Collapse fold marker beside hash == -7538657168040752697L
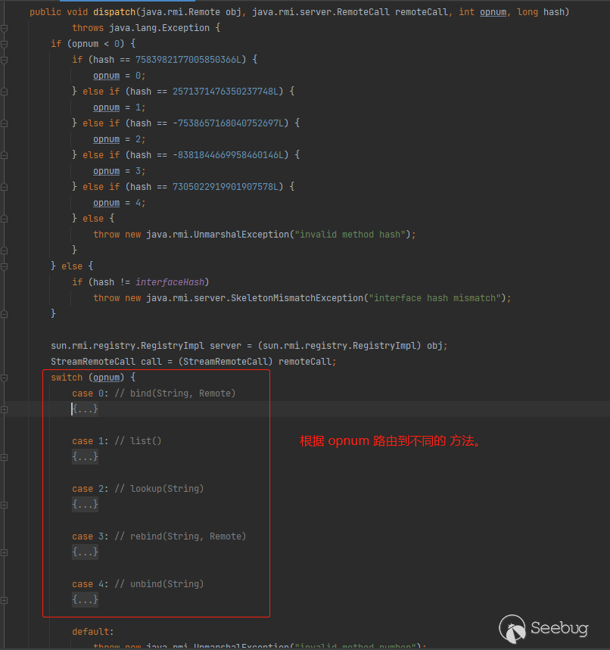The width and height of the screenshot is (610, 650). click(x=4, y=123)
